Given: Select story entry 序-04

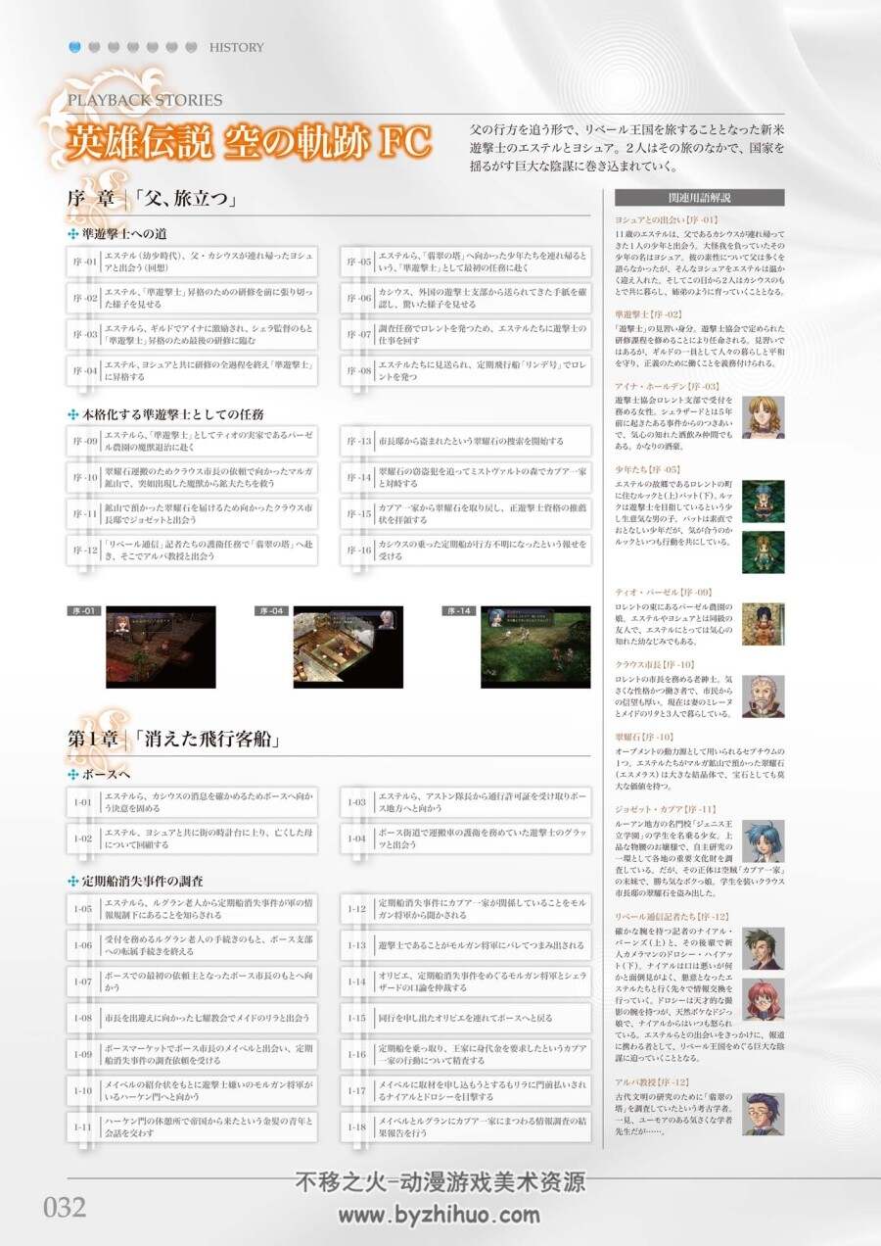Looking at the screenshot, I should click(x=192, y=369).
